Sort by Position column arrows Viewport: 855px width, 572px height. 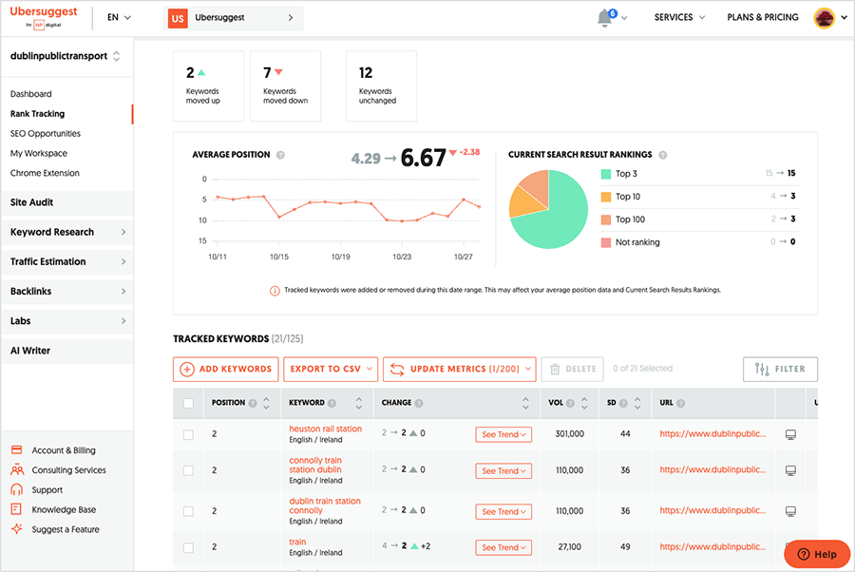pyautogui.click(x=266, y=403)
